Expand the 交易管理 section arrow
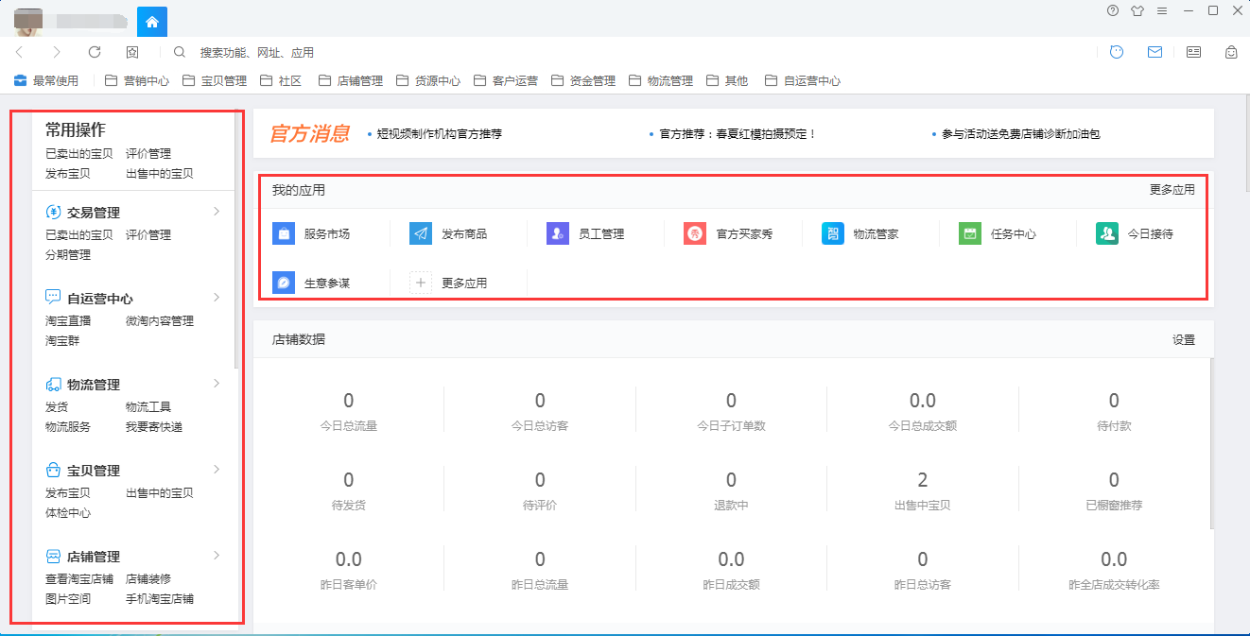Screen dimensions: 1250x636 click(x=217, y=212)
